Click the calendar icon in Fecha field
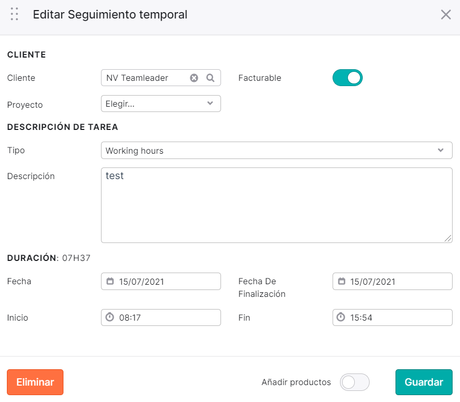The image size is (460, 402). [x=110, y=281]
